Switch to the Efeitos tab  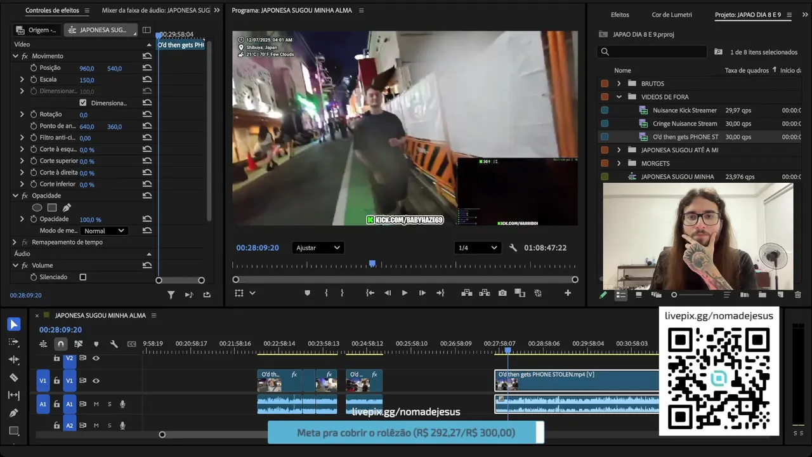620,15
